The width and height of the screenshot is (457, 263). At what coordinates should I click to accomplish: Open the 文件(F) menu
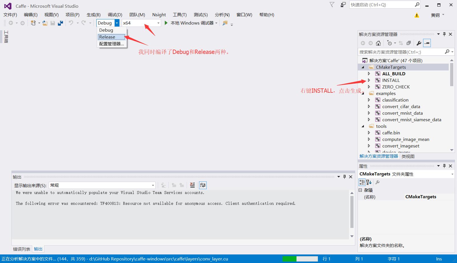click(10, 15)
